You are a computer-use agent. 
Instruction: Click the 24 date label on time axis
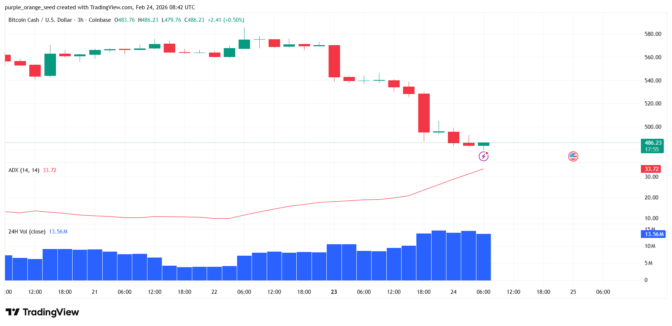[x=453, y=292]
